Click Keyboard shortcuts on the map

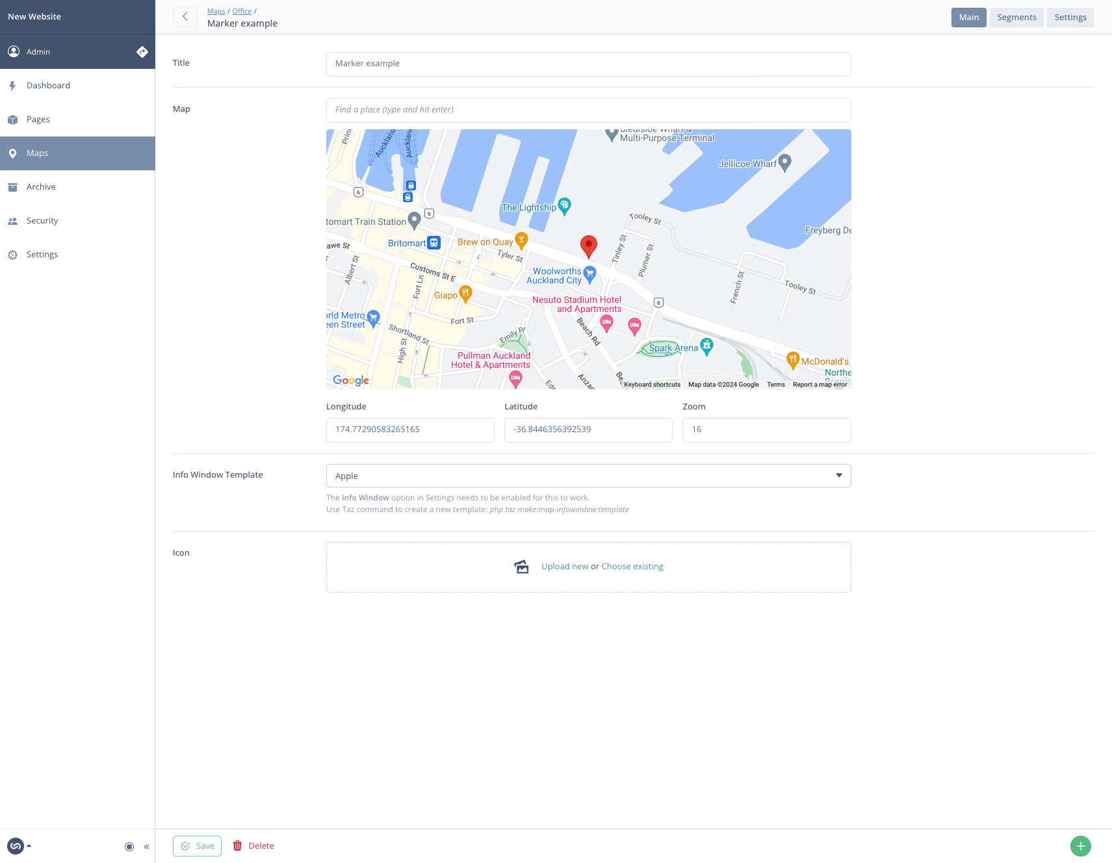point(652,385)
